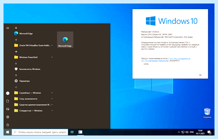The image size is (218, 139).
Task: Open Task View on the taskbar
Action: (72, 132)
